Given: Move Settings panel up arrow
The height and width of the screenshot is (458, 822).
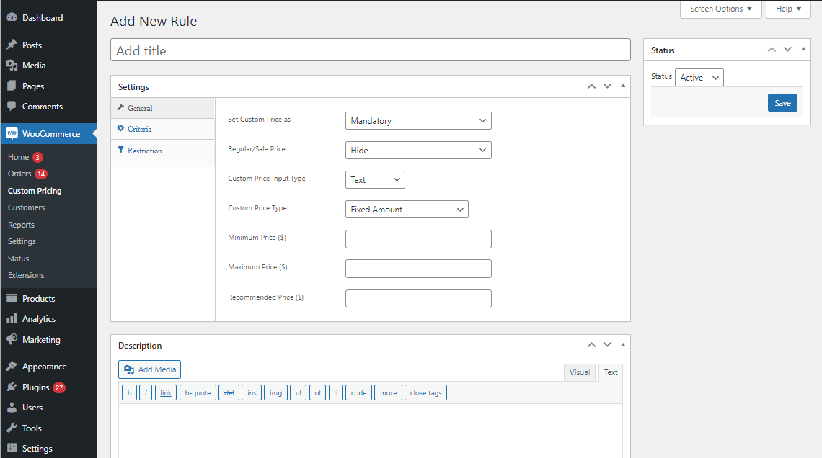Looking at the screenshot, I should pos(591,86).
